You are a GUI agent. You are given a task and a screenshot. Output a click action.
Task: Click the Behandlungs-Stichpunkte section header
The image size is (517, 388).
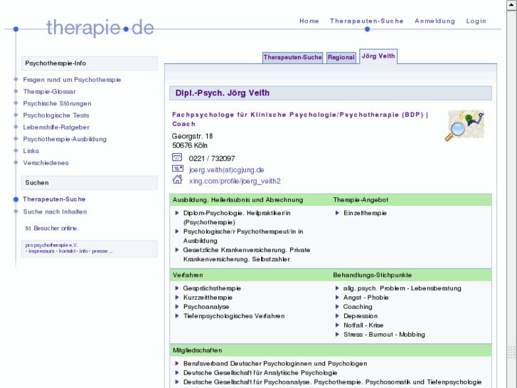372,275
